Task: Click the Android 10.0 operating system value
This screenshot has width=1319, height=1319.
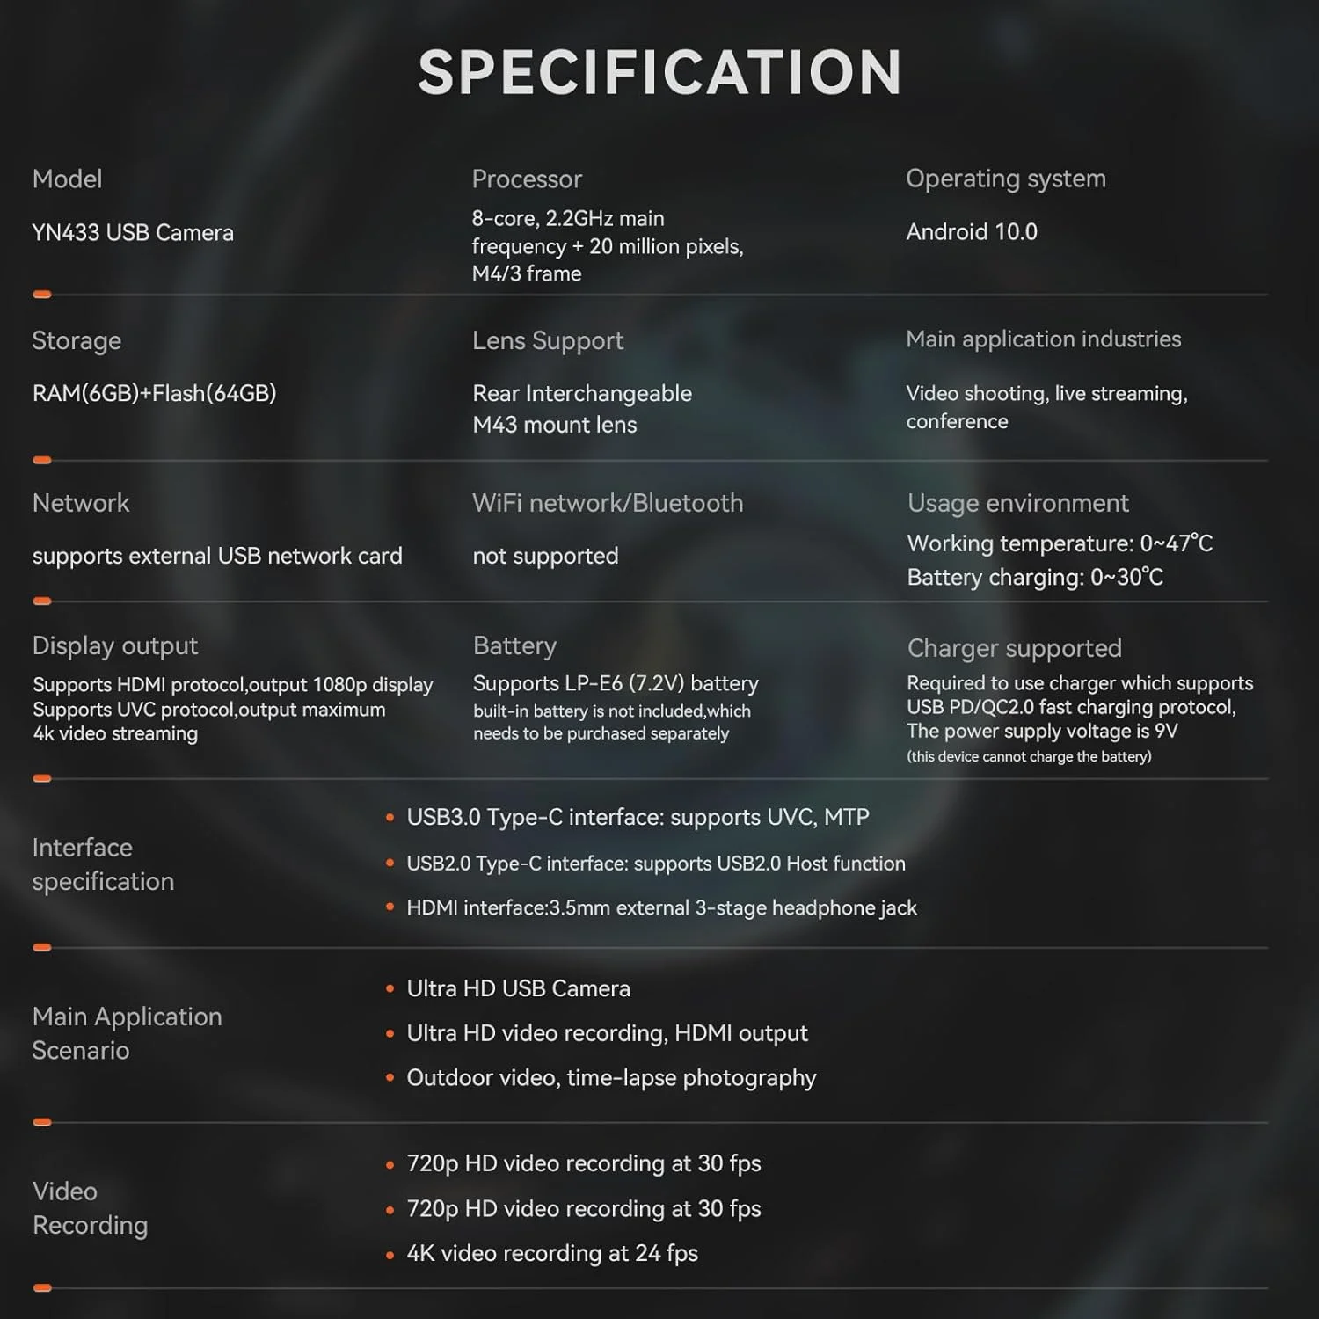Action: 972,232
